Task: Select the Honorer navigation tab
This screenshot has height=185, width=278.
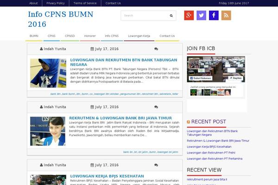Action: pos(90,36)
